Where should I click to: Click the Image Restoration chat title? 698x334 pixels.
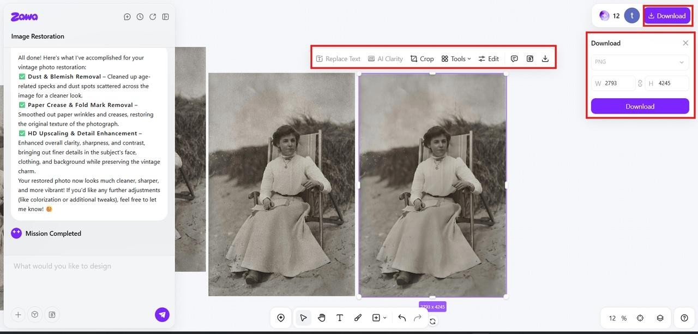tap(38, 37)
